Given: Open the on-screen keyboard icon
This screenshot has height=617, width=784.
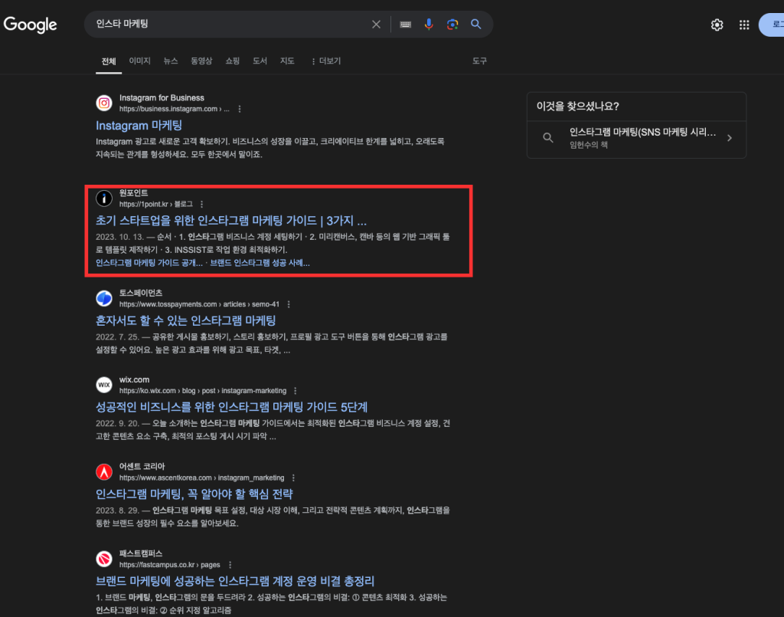Looking at the screenshot, I should (x=406, y=24).
